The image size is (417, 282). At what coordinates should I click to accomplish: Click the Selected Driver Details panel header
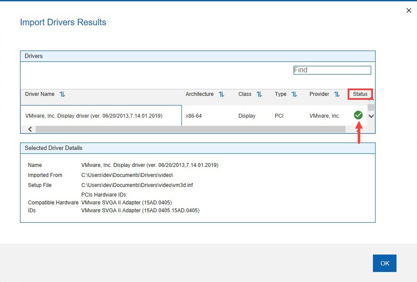point(198,148)
